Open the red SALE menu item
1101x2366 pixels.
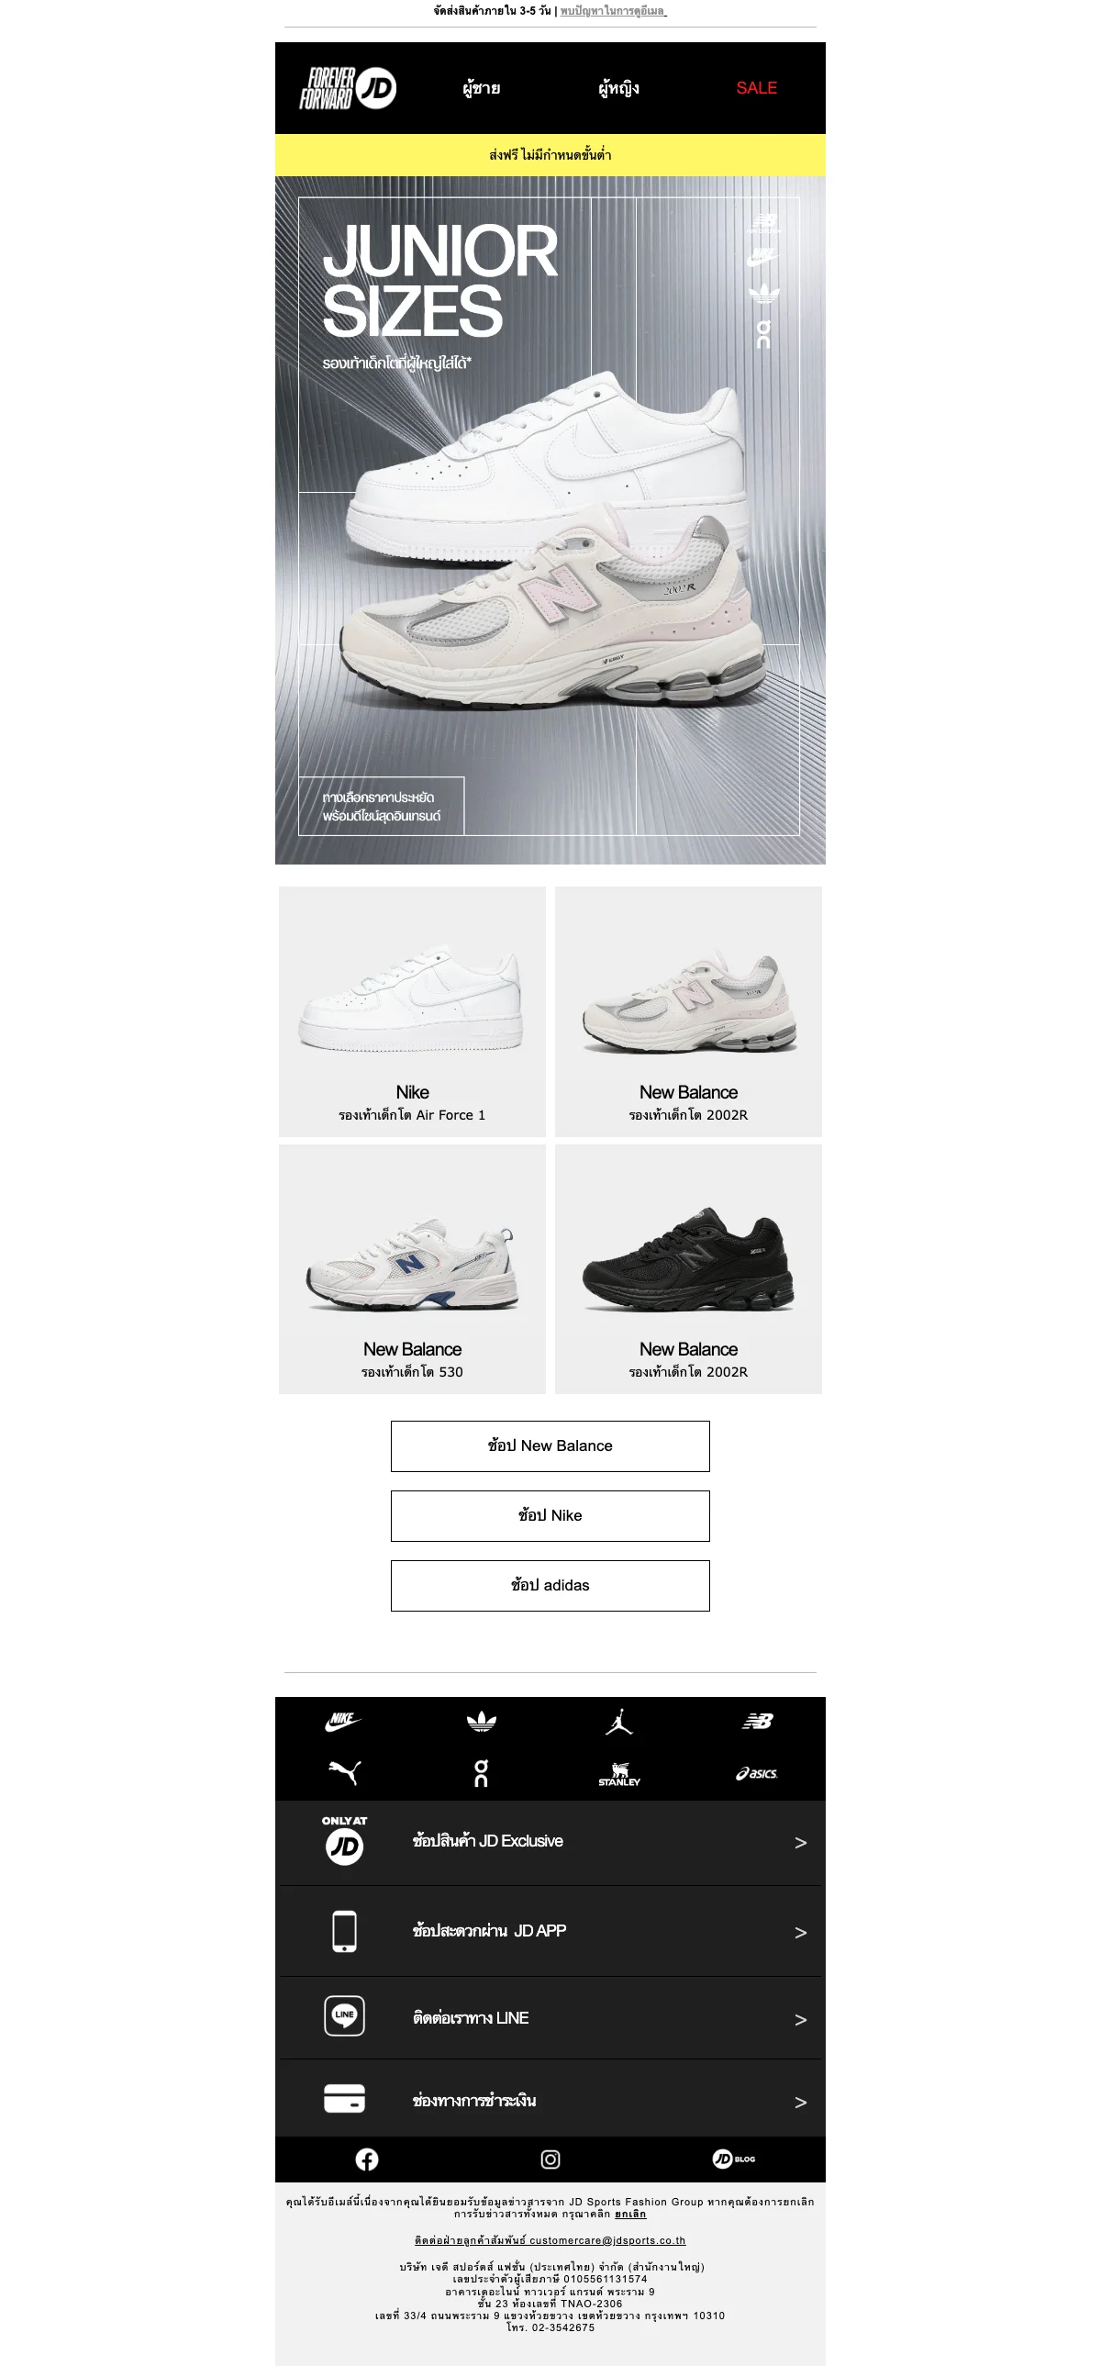click(757, 88)
